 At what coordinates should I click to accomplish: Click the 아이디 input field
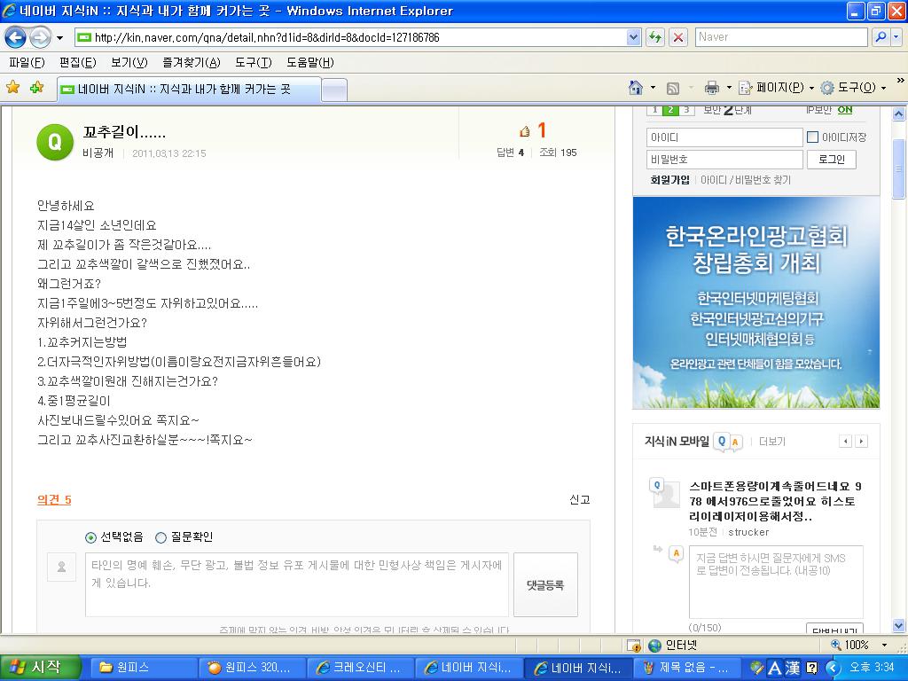(x=724, y=137)
